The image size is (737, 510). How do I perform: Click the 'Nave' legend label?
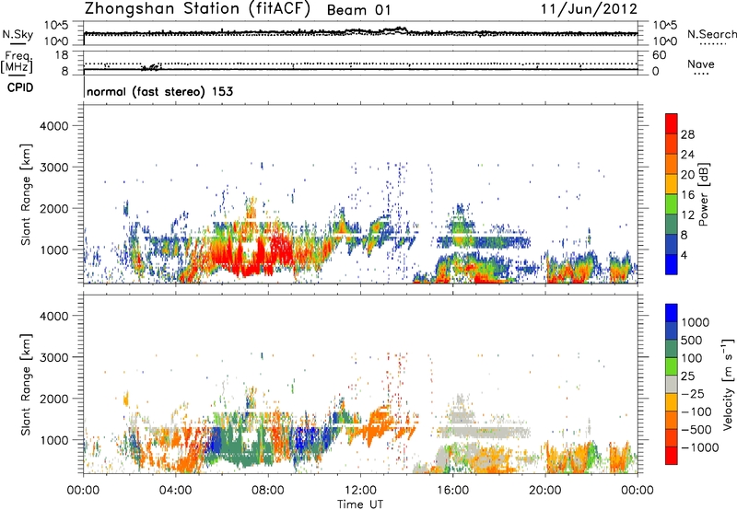pyautogui.click(x=701, y=64)
